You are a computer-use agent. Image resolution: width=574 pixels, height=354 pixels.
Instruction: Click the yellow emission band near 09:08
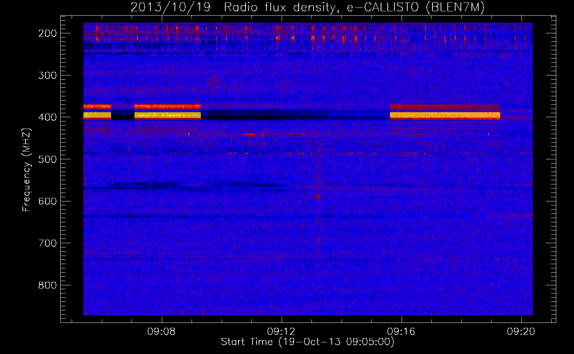coord(167,115)
